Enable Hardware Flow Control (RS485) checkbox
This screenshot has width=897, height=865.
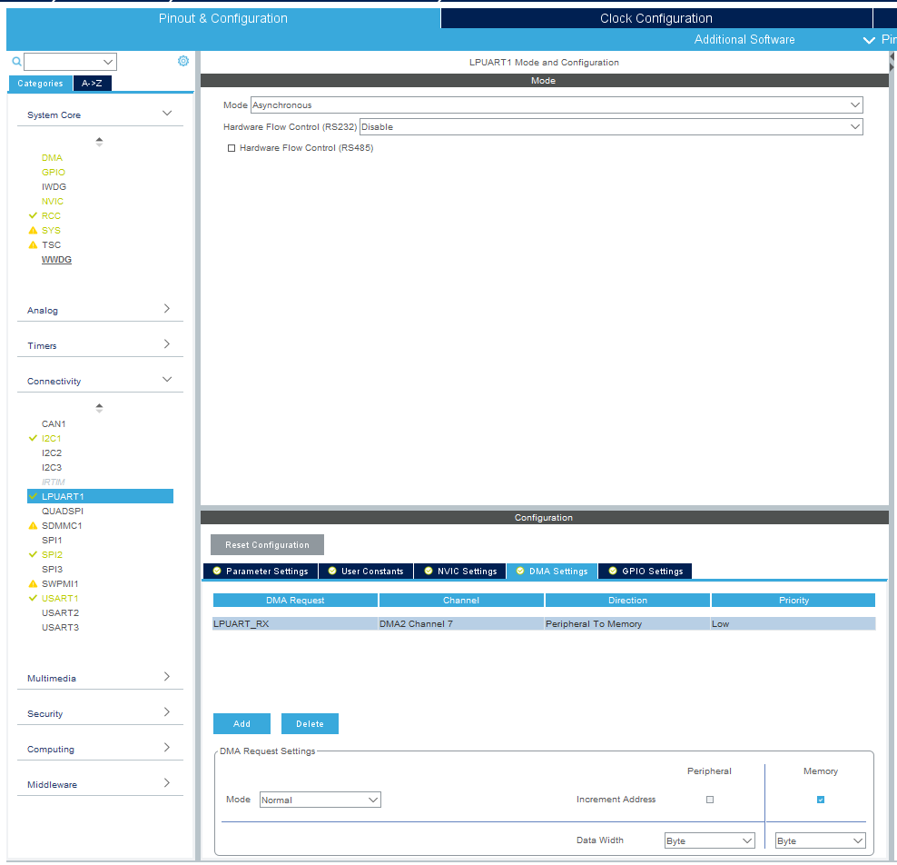tap(232, 148)
